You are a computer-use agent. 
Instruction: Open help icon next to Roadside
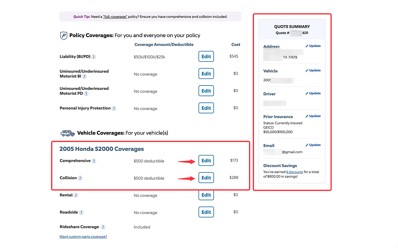[81, 213]
